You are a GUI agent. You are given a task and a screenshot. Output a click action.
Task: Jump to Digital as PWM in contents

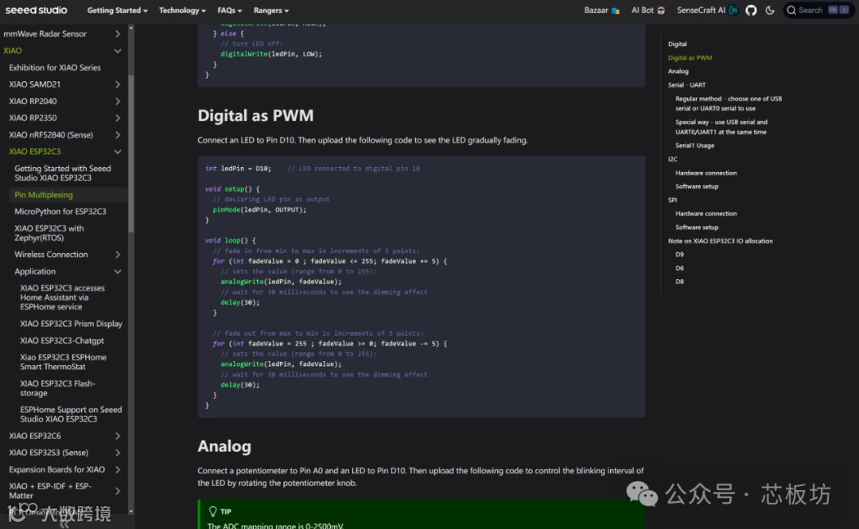(x=690, y=57)
